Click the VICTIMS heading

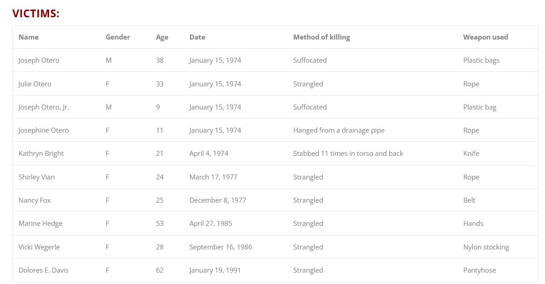[36, 14]
